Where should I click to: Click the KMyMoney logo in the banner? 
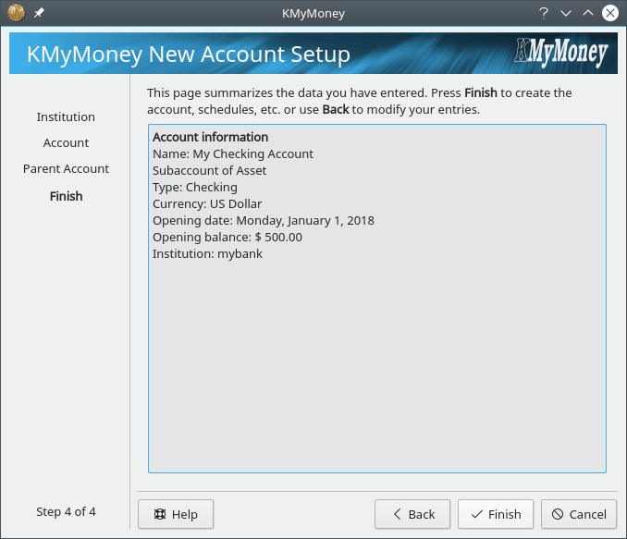[x=561, y=53]
